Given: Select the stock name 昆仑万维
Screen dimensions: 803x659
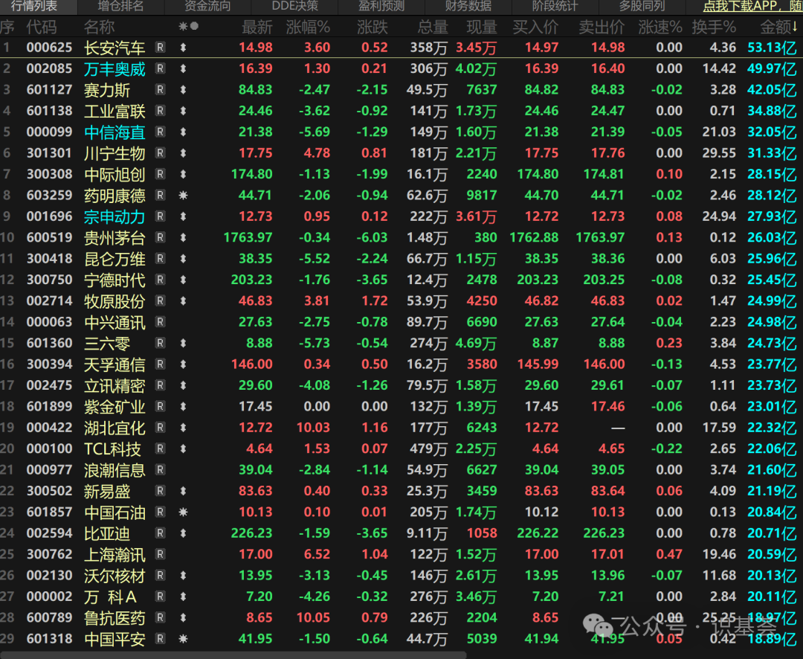Looking at the screenshot, I should [x=115, y=259].
